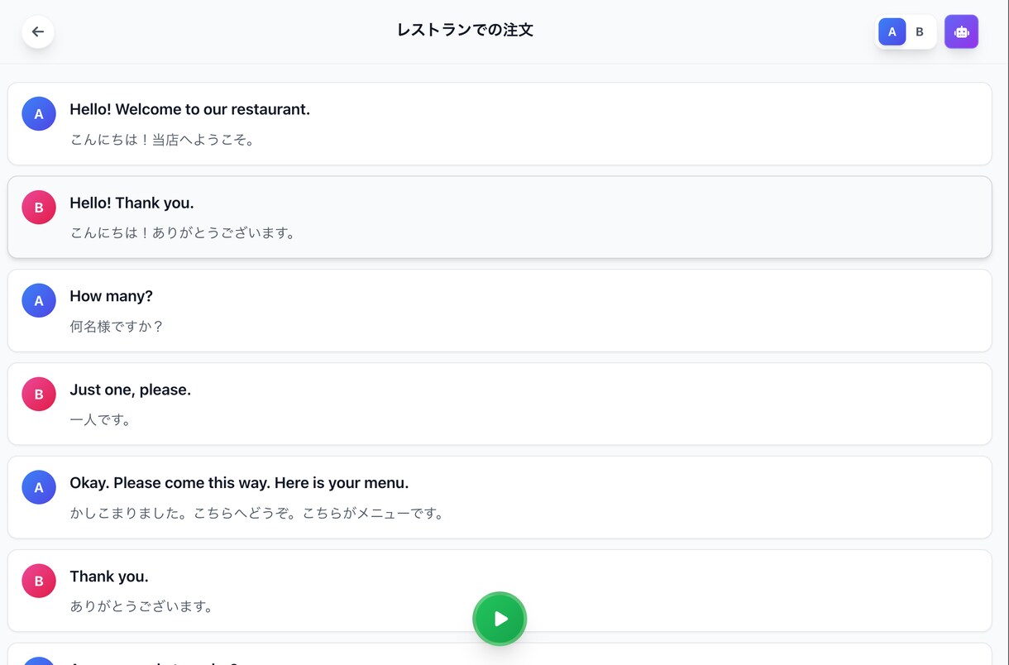Click the translation "一人です。"

pos(103,420)
